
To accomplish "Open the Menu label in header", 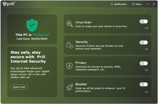I will pyautogui.click(x=138, y=4).
